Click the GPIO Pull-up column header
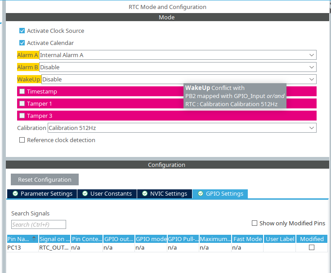Screen dimensions: 331x273 (183, 239)
